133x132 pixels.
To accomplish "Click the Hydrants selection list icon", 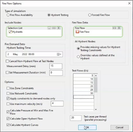I will (10, 32).
